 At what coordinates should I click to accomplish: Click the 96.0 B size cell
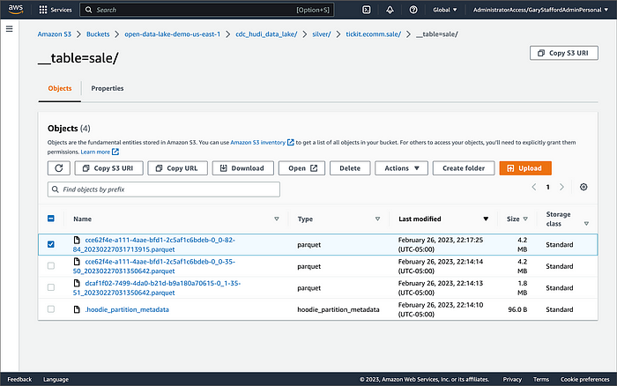coord(517,309)
